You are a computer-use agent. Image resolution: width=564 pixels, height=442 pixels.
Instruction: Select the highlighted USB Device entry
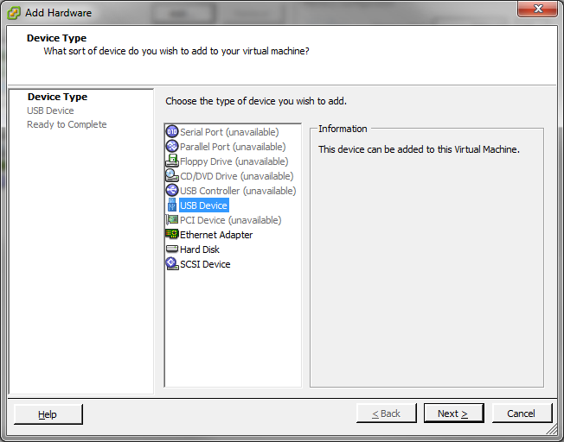pos(203,205)
